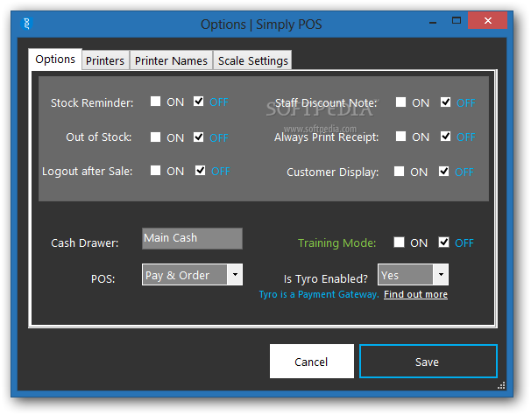Close the Options window
531x415 pixels.
tap(488, 21)
